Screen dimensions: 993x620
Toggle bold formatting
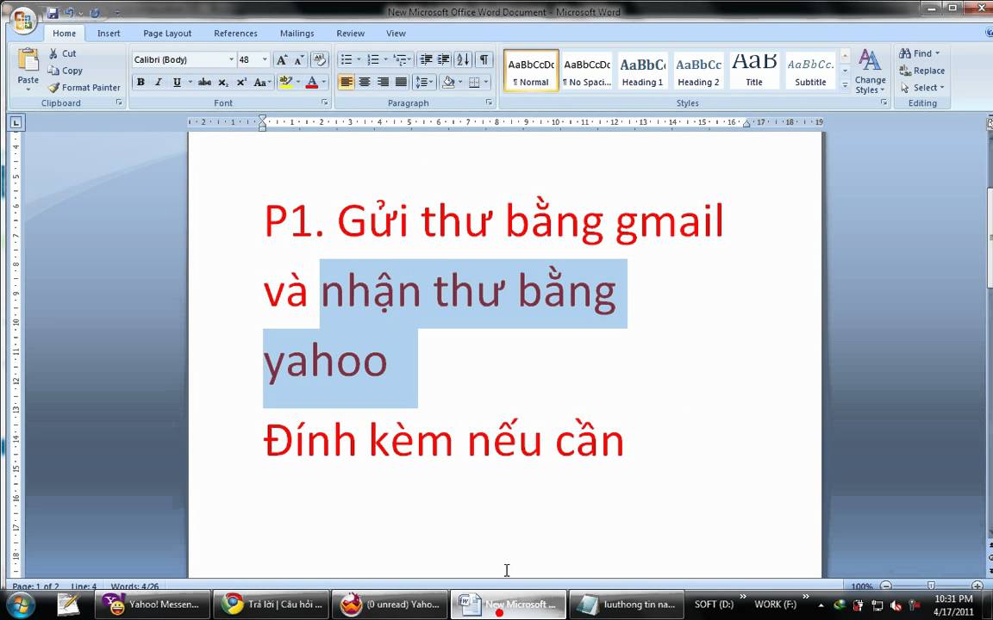coord(141,83)
